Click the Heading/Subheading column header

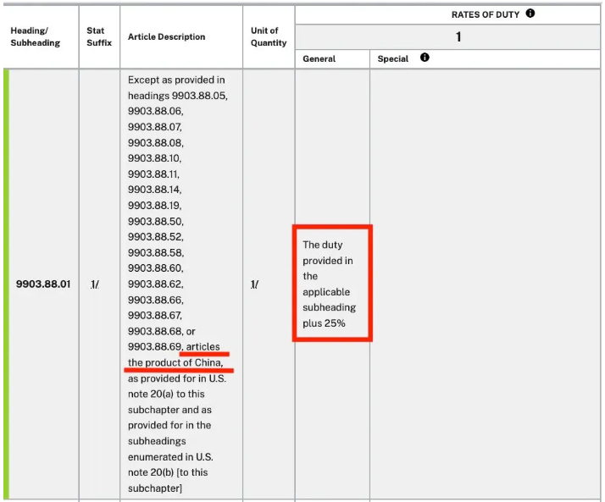tap(36, 36)
